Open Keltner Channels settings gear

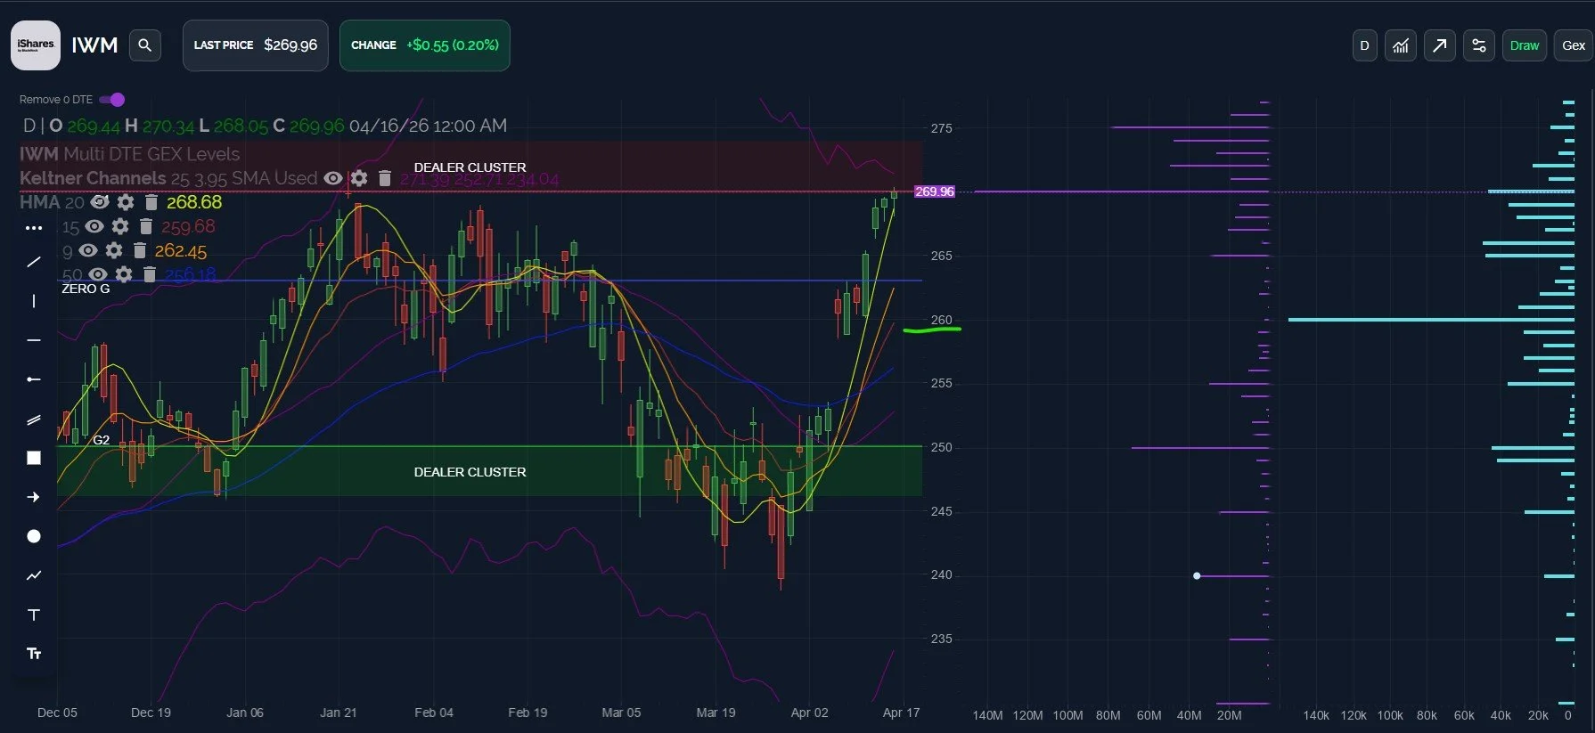pos(359,178)
